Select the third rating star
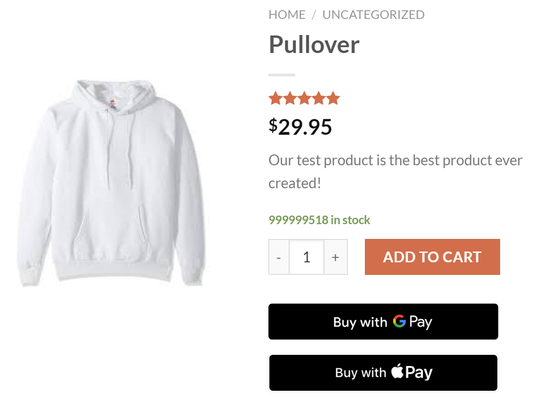The image size is (540, 402). [x=304, y=99]
